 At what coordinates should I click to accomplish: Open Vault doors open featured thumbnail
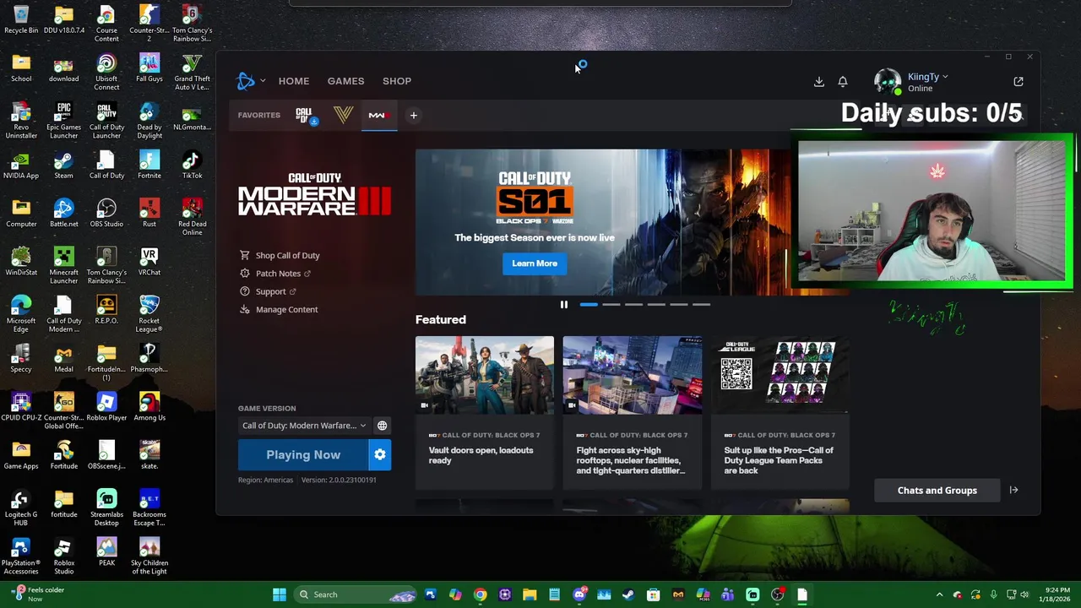coord(485,375)
